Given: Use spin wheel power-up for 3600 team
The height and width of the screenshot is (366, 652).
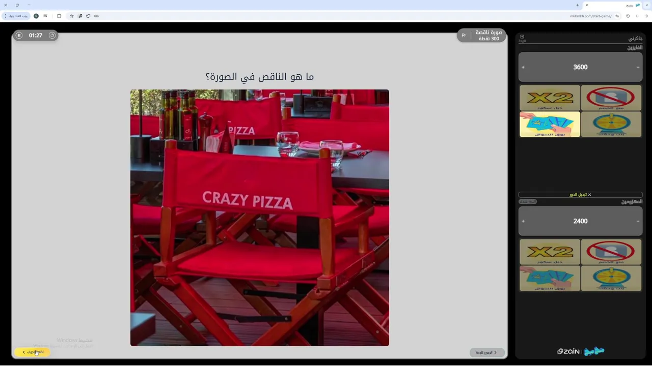Looking at the screenshot, I should (x=611, y=125).
